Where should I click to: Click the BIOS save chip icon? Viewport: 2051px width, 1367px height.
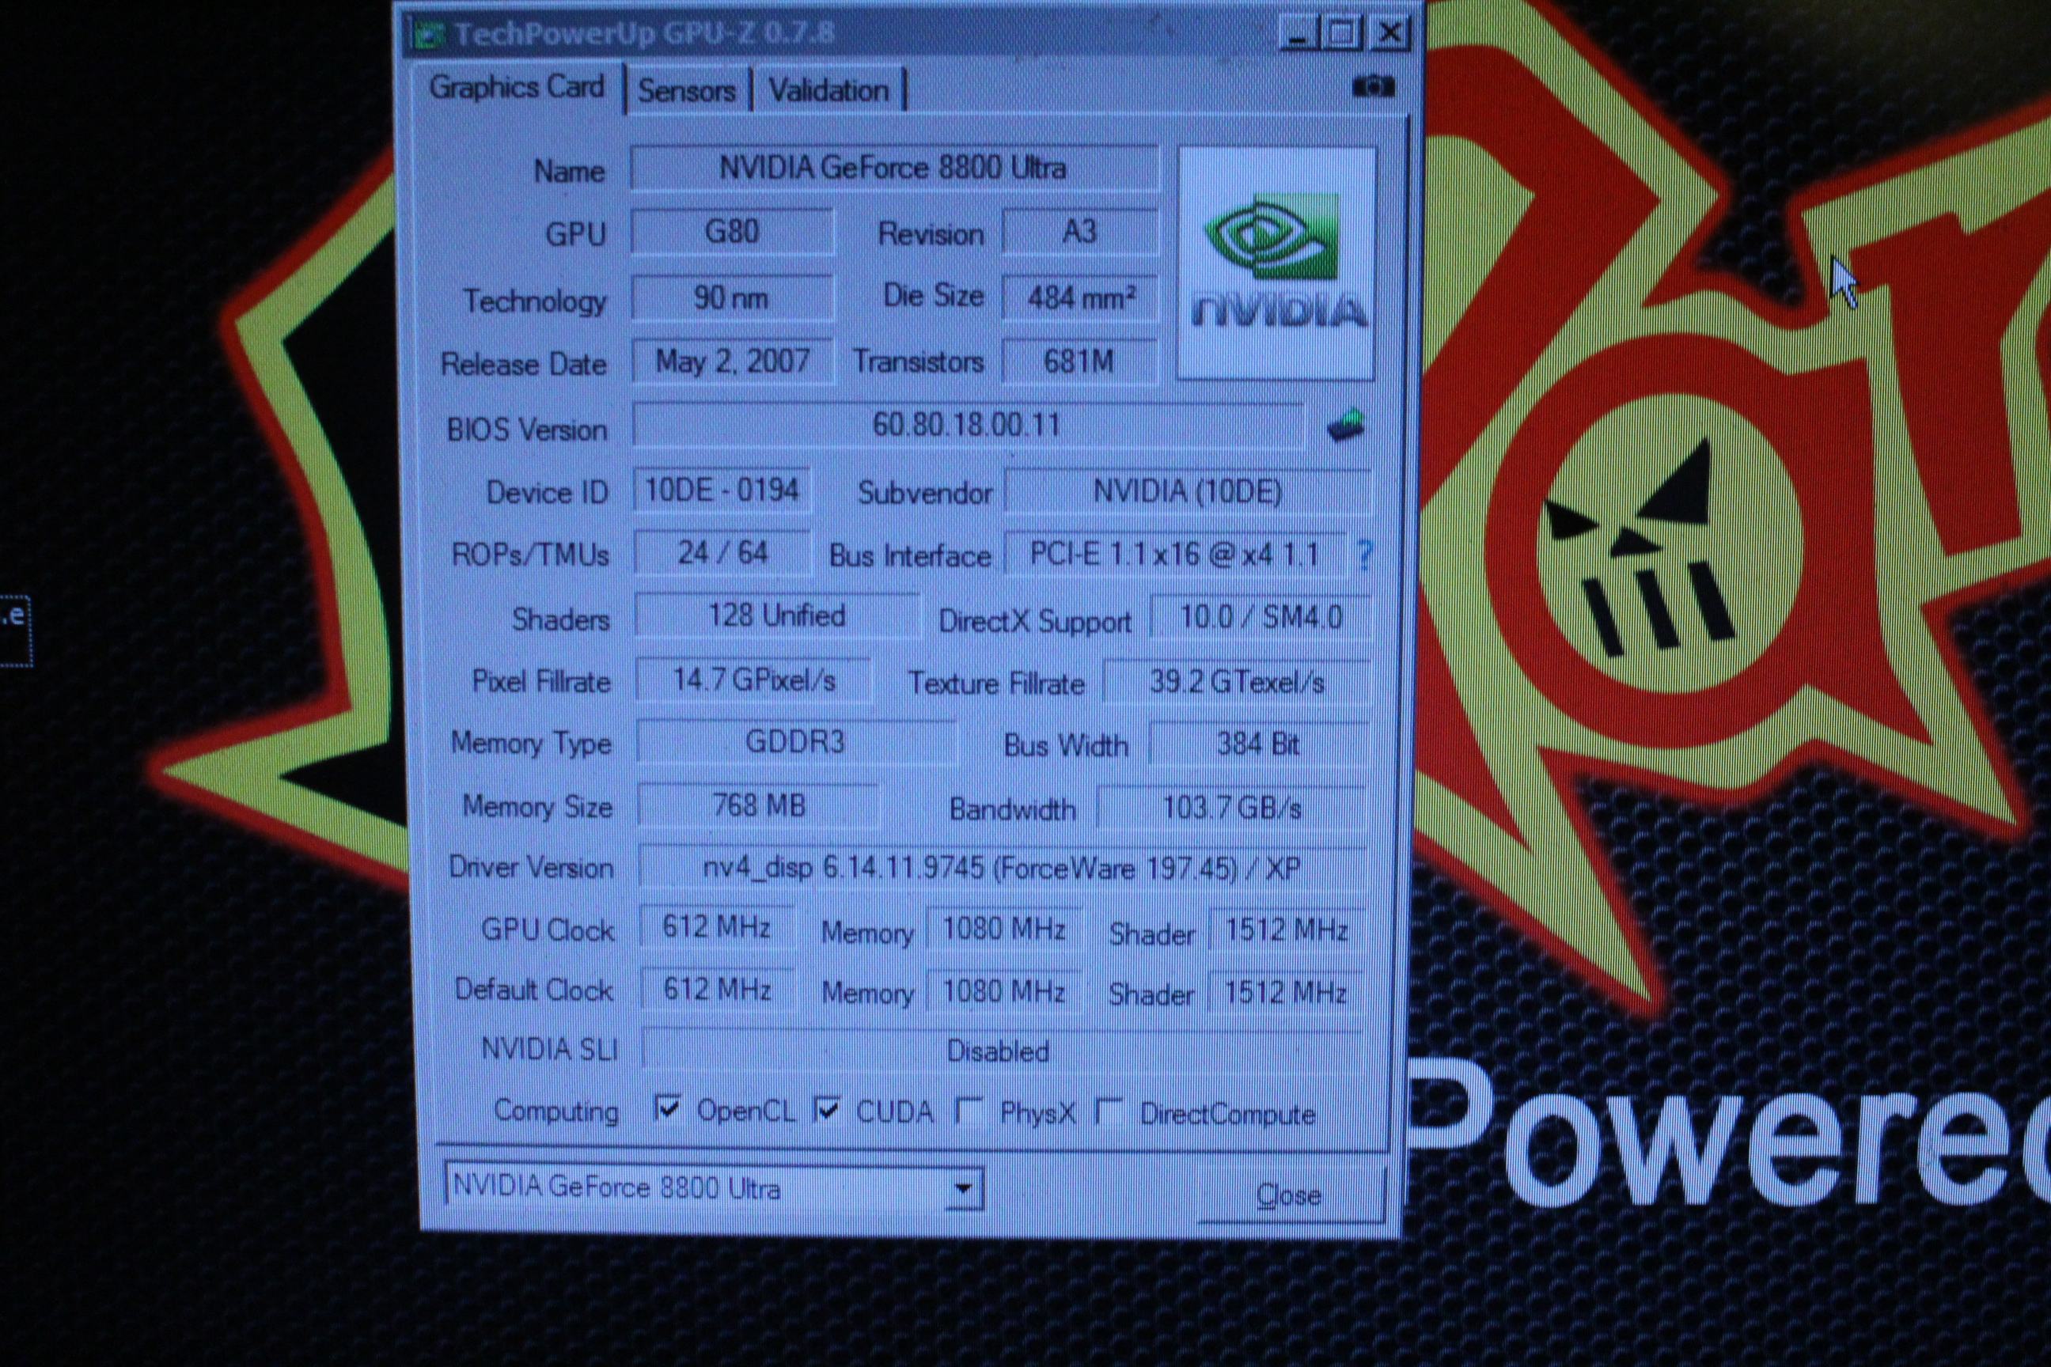(x=1345, y=426)
